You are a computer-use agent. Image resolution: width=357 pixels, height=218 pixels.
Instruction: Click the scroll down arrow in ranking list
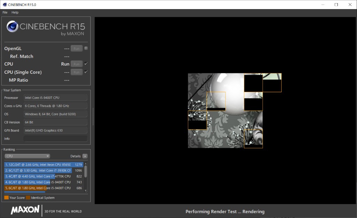point(86,190)
